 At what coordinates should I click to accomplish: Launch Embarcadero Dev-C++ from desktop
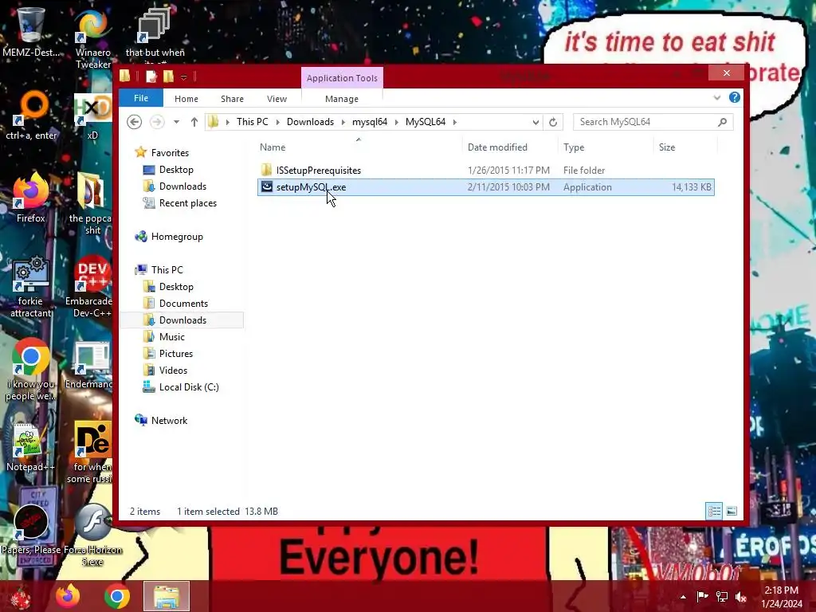[91, 286]
